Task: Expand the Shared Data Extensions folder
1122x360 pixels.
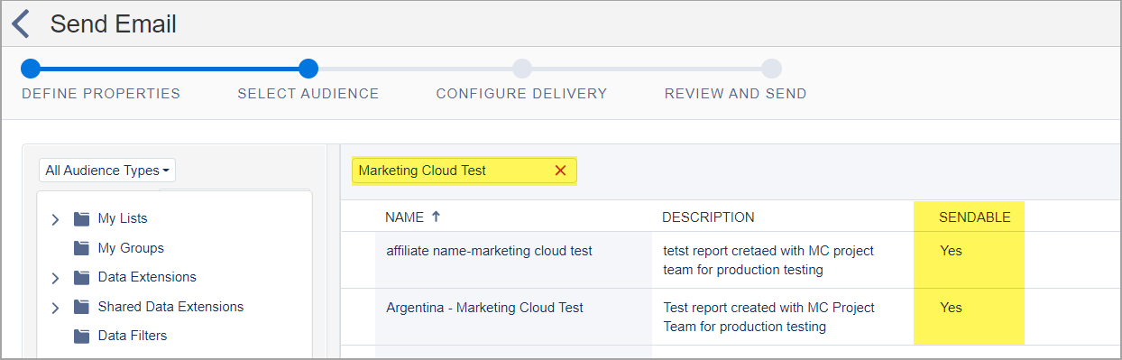Action: (55, 308)
